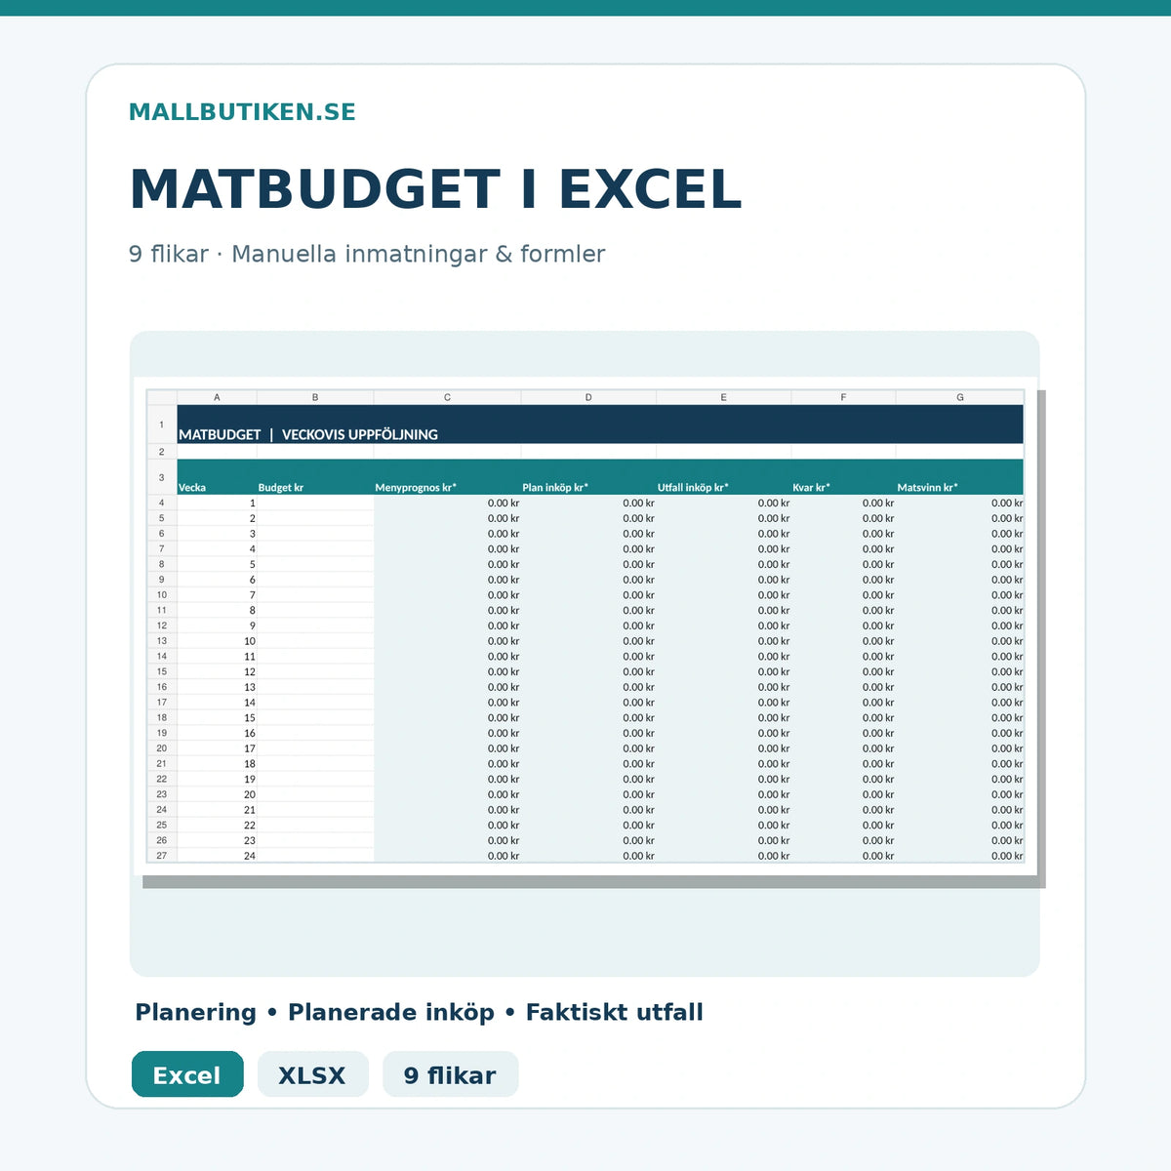Click Menyprognos value for week 13

tap(447, 687)
